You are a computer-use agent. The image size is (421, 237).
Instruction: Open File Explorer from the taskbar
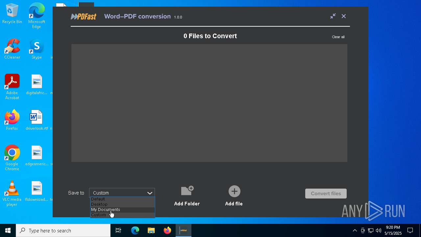click(151, 230)
